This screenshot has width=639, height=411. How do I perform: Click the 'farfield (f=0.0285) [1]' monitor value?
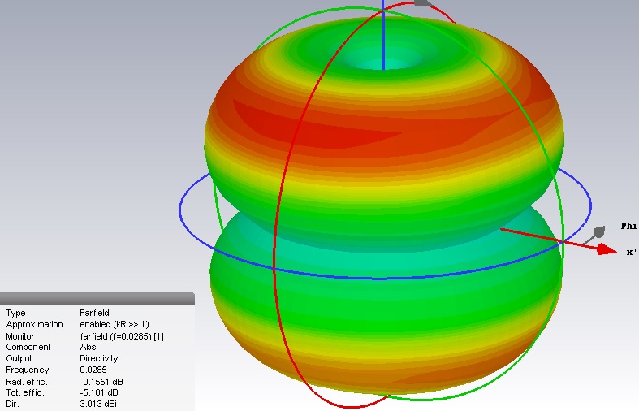(x=122, y=336)
